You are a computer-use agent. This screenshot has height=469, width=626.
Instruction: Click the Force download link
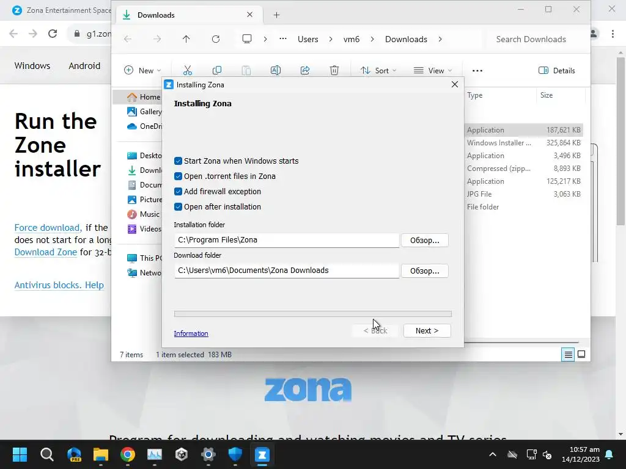point(47,228)
